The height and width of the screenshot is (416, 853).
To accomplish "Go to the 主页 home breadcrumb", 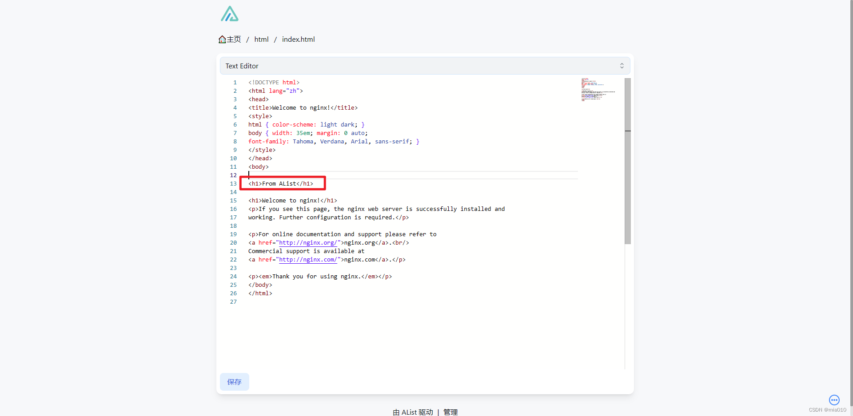I will (x=230, y=40).
